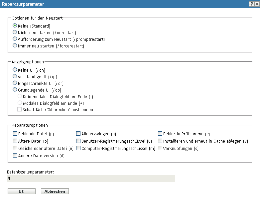Image resolution: width=260 pixels, height=202 pixels.
Task: Select Keine UI (/qn) option
Action: click(x=15, y=70)
